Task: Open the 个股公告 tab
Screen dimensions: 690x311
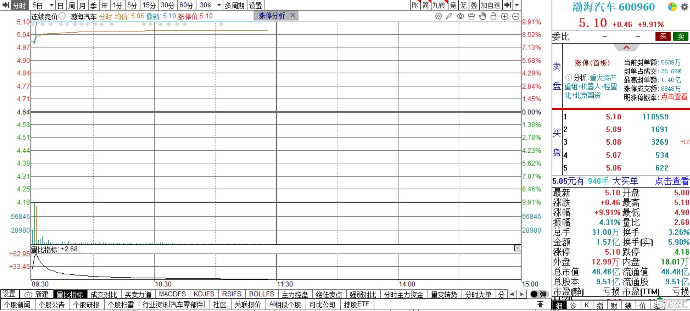Action: 52,305
